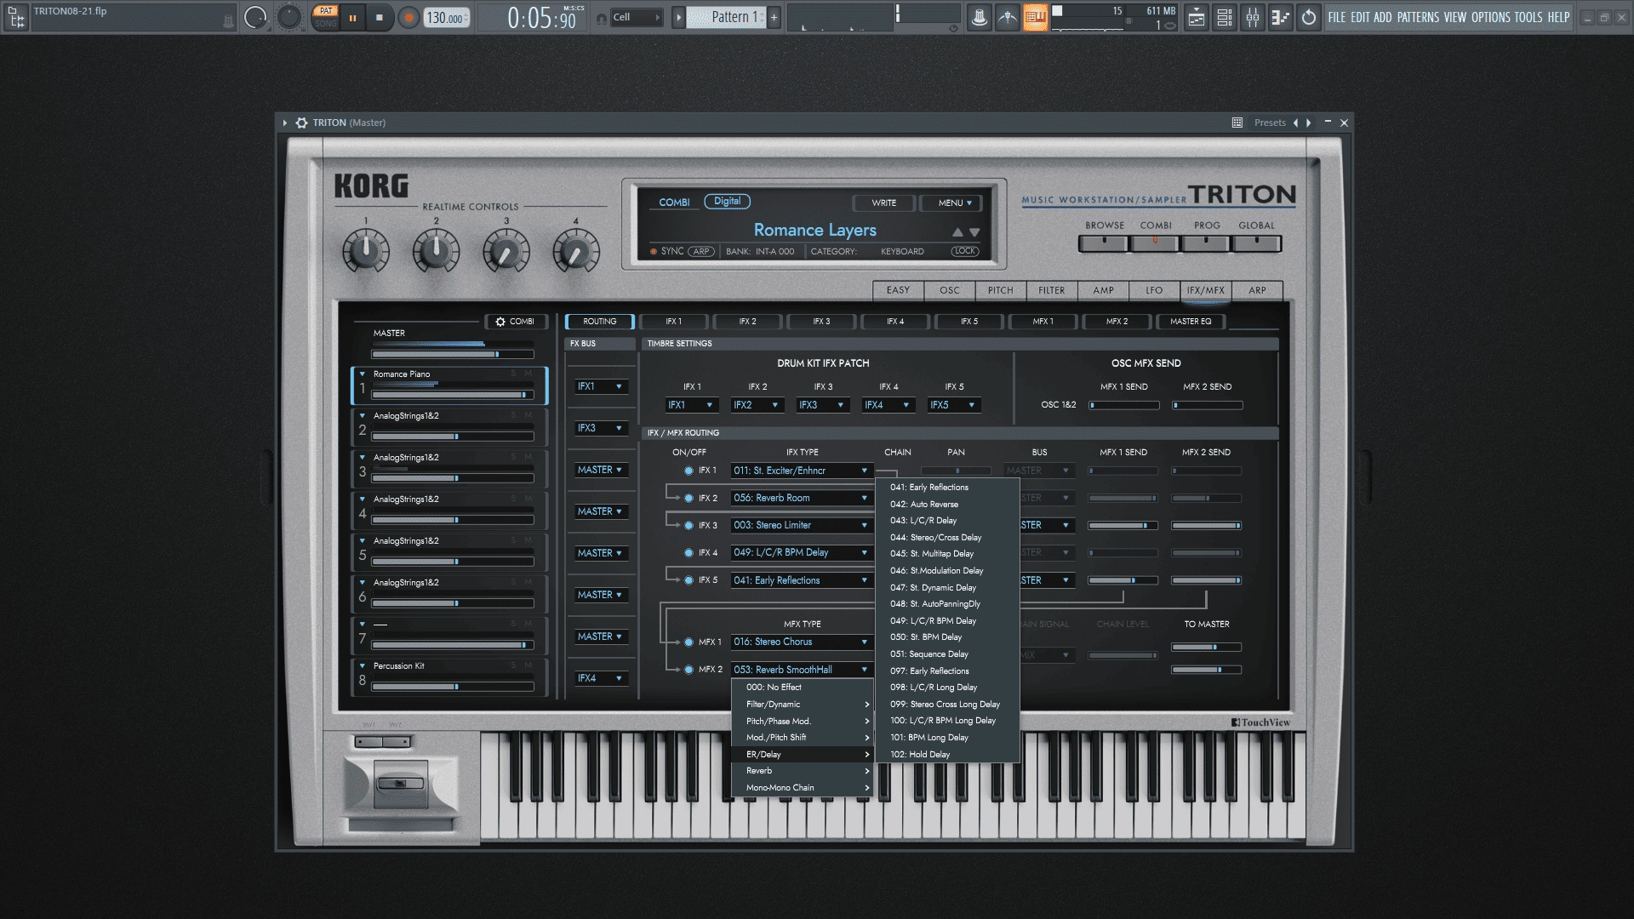Toggle IFX 1 on/off indicator

click(x=688, y=471)
